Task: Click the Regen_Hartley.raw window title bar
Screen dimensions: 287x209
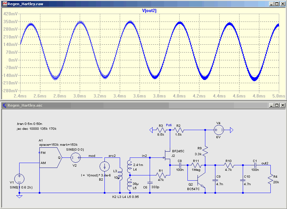Action: pyautogui.click(x=135, y=4)
